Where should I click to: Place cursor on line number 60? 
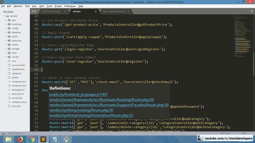36,70
